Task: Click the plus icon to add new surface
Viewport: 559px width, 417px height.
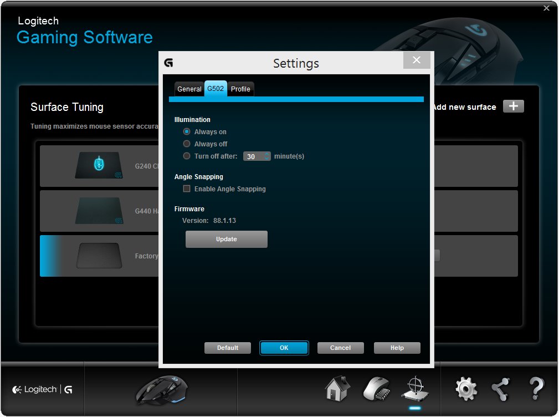Action: pos(514,106)
